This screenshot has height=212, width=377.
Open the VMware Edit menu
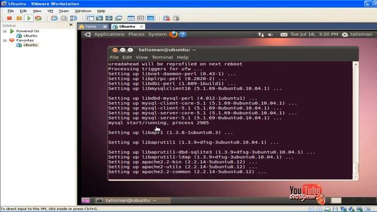pos(23,11)
